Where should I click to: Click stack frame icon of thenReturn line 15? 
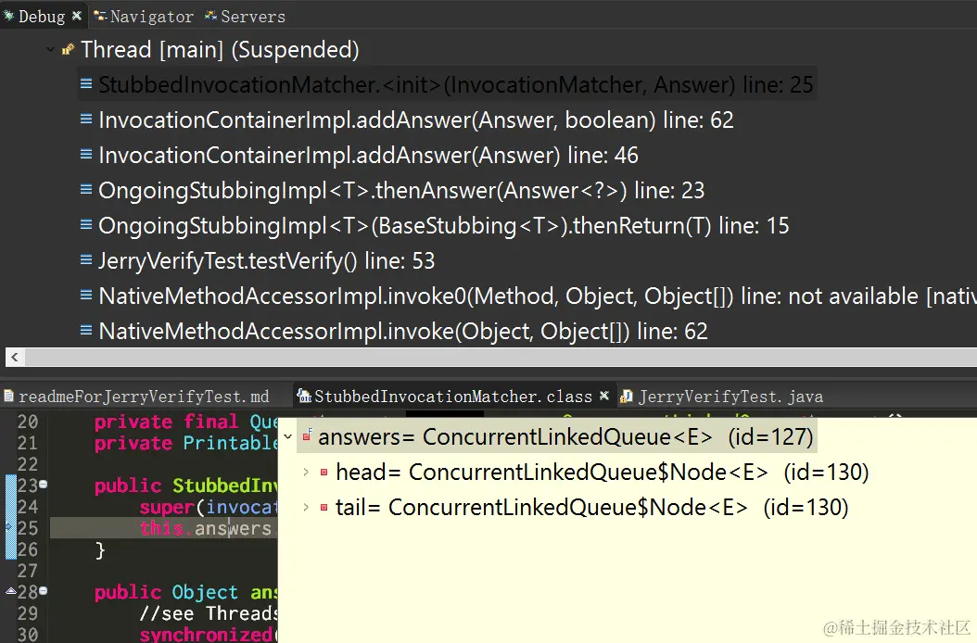(86, 223)
